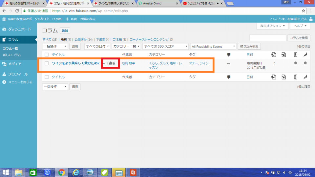
Task: Tick select-all checkbox in top header
Action: coord(47,55)
